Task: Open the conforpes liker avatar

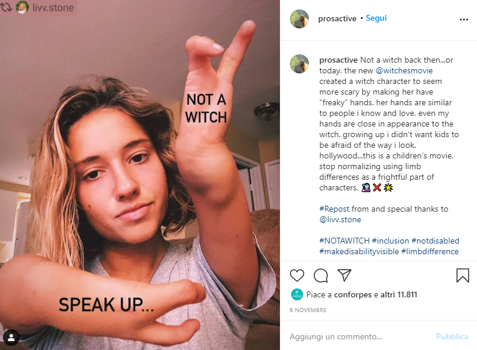Action: tap(297, 294)
